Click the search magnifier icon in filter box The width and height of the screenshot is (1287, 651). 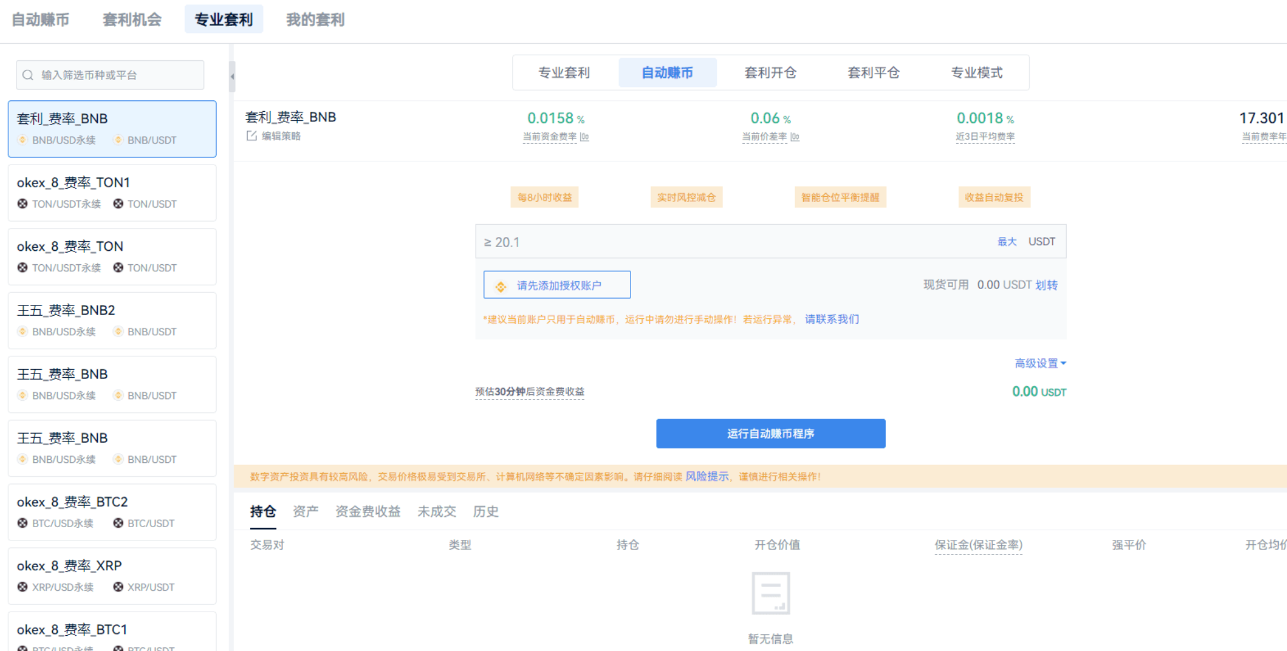28,75
